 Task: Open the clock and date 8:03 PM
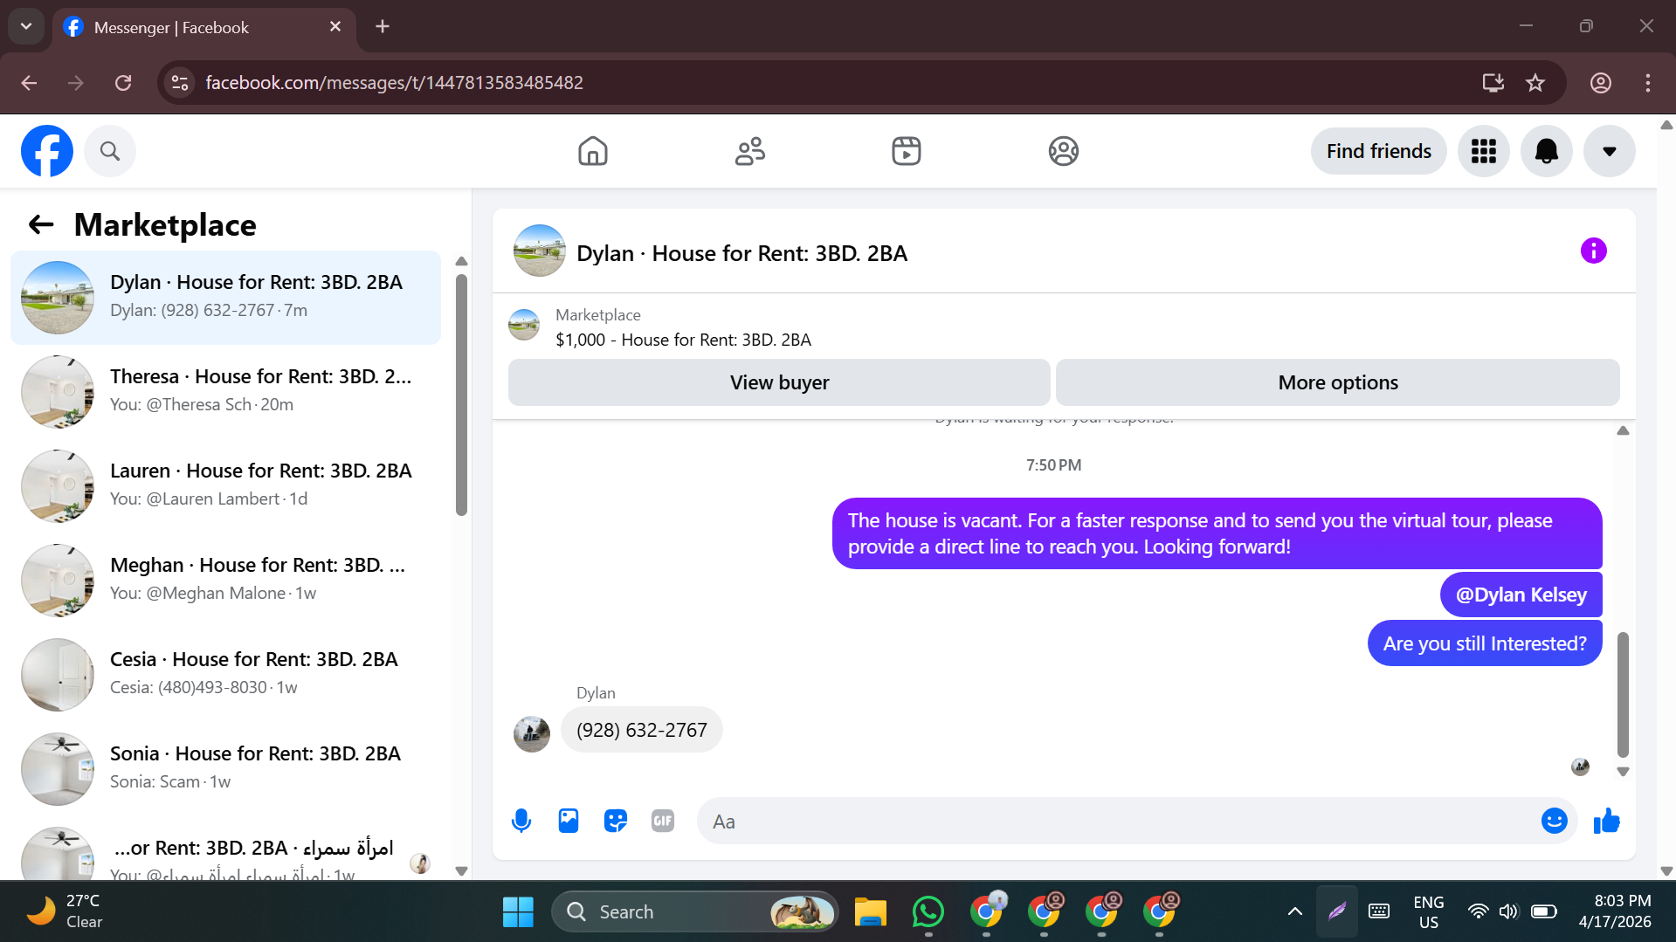(x=1615, y=911)
